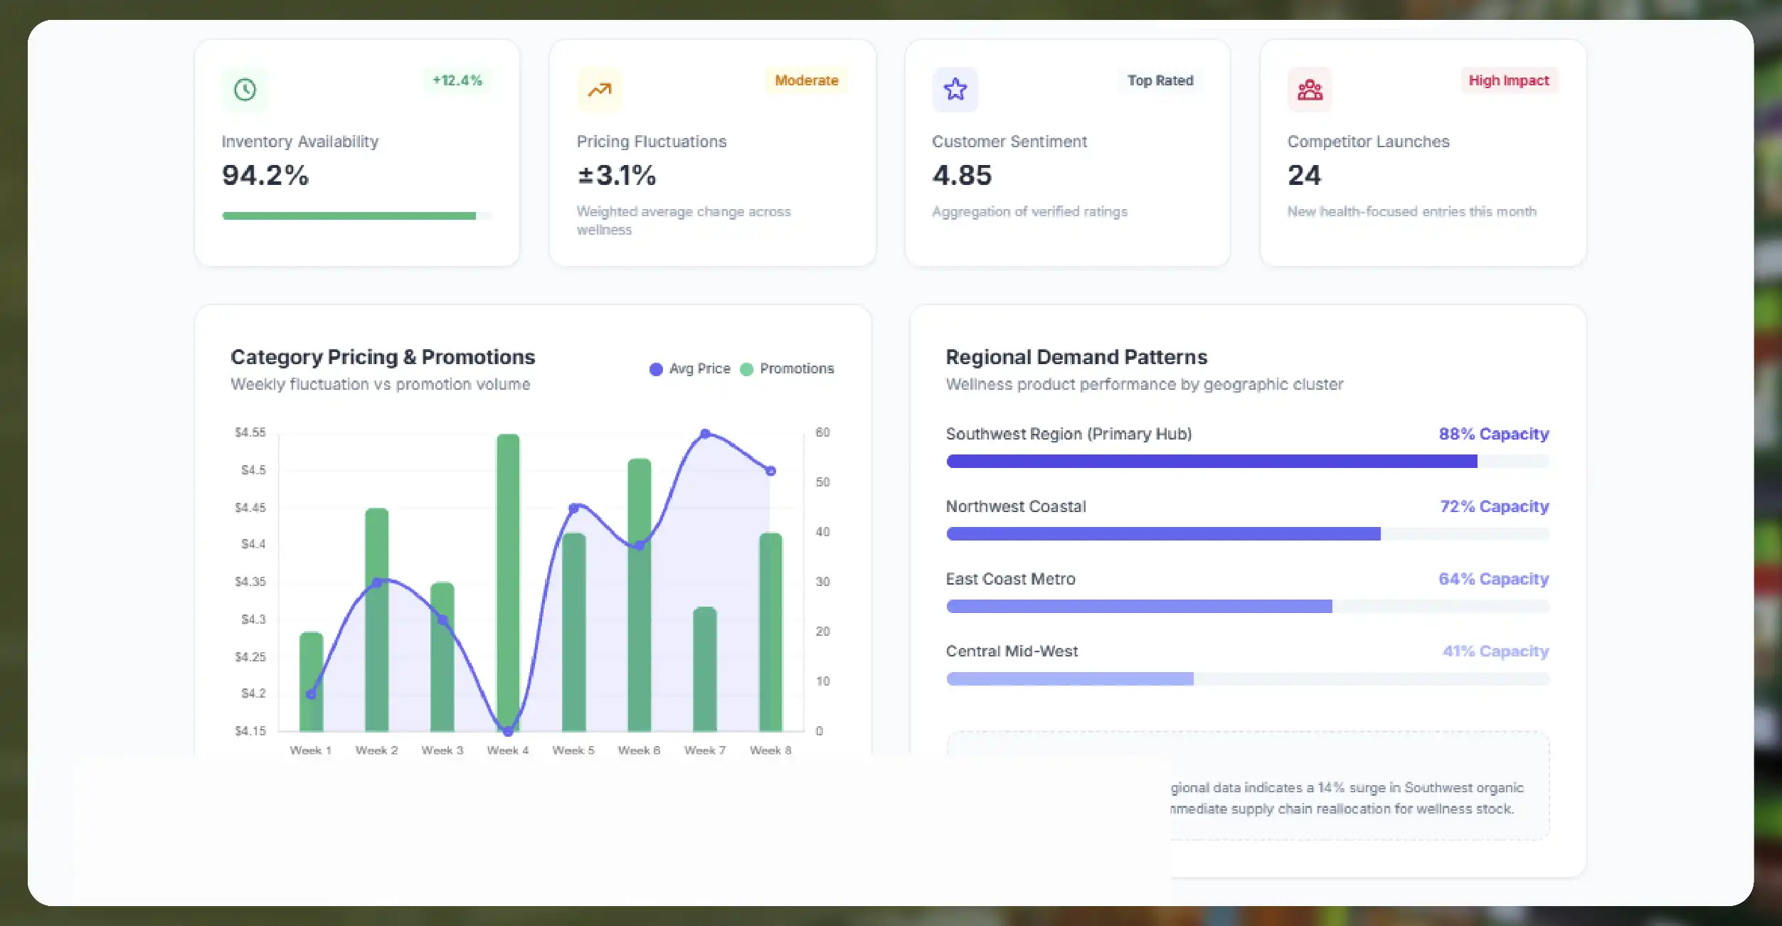The width and height of the screenshot is (1782, 926).
Task: Click the East Coast Metro capacity bar
Action: pyautogui.click(x=1247, y=607)
